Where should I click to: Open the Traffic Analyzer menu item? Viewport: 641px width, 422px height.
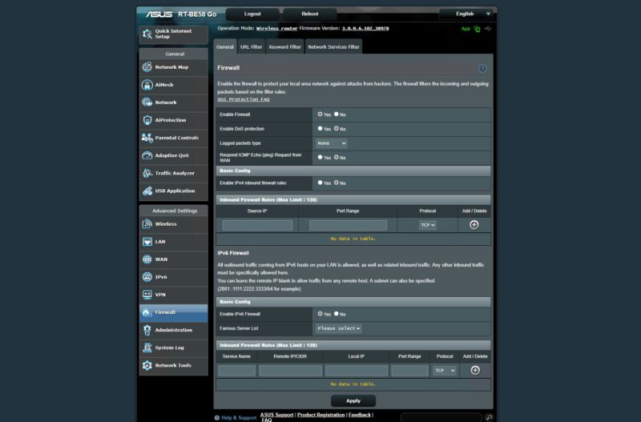tap(174, 173)
